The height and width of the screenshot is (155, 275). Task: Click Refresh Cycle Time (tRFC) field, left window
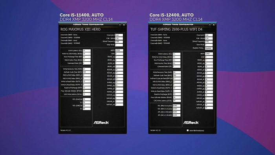click(x=87, y=72)
